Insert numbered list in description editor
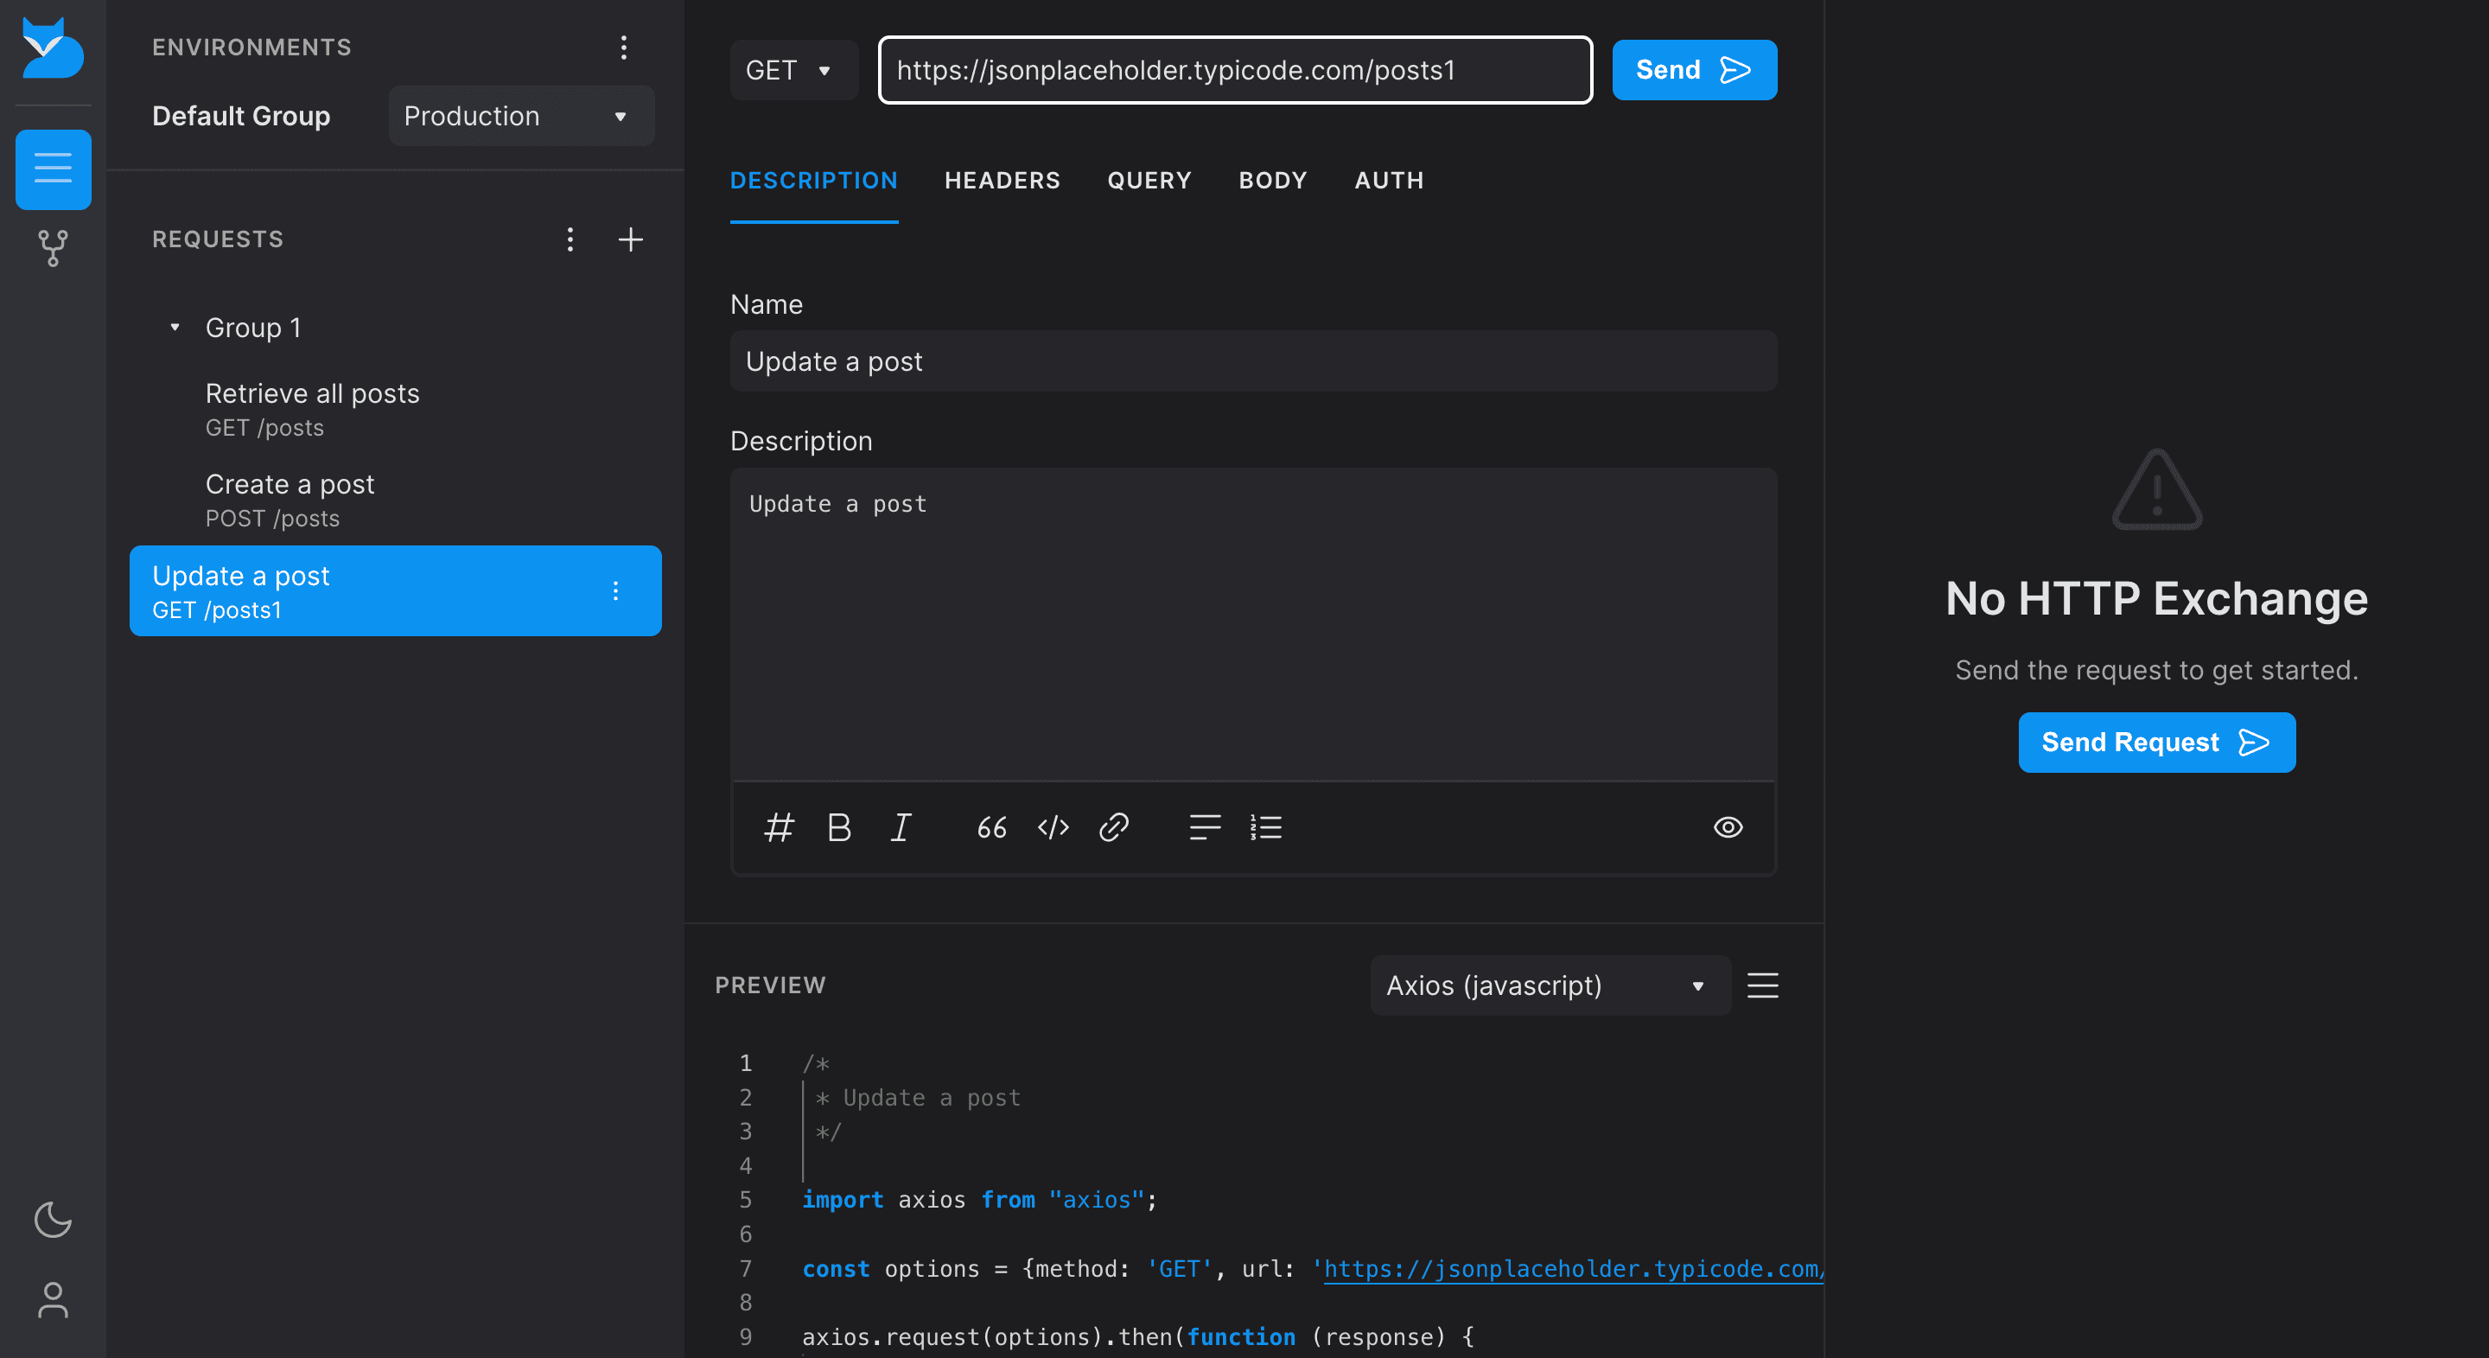The image size is (2489, 1358). point(1266,827)
